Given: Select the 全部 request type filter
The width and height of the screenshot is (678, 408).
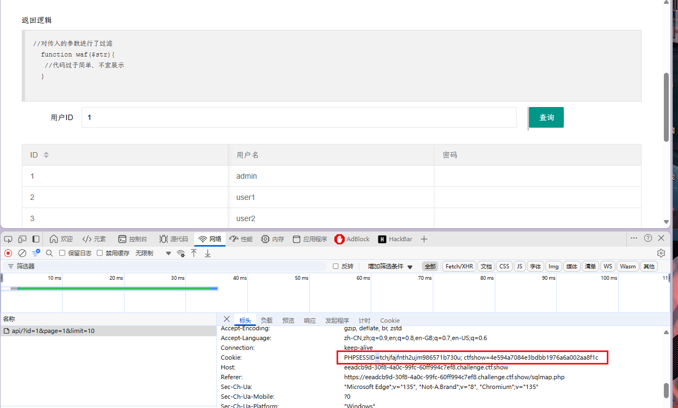Looking at the screenshot, I should tap(430, 266).
